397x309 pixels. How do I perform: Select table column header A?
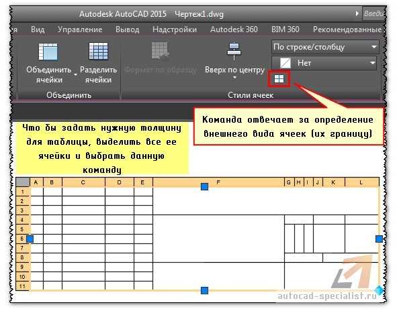(x=36, y=182)
